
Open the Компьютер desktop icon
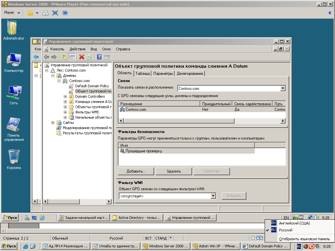13,63
